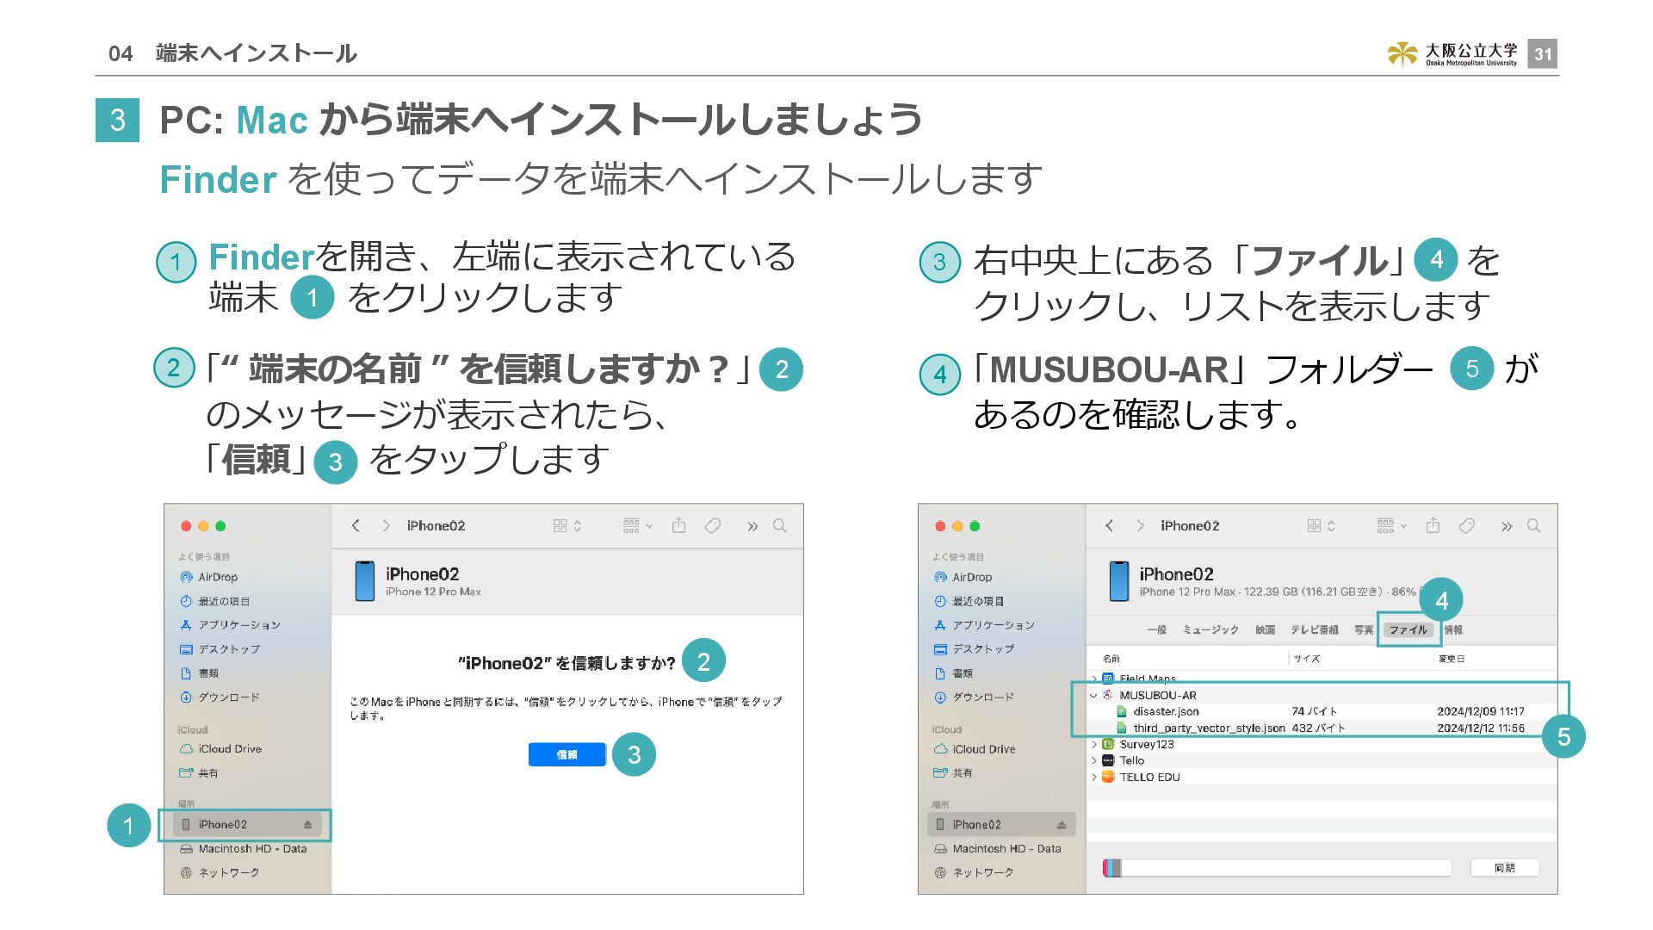The width and height of the screenshot is (1653, 930).
Task: Go forward in left Finder window toolbar
Action: (x=386, y=526)
